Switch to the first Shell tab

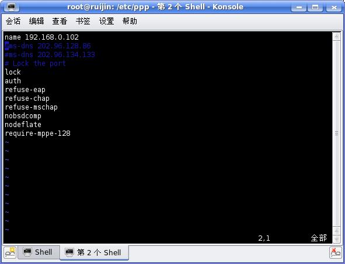point(39,252)
